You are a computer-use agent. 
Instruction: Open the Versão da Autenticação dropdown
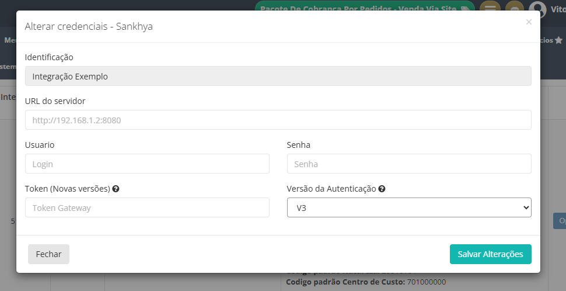point(408,207)
